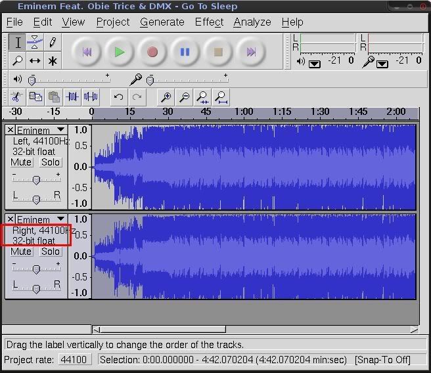Open the File menu
The image size is (431, 373).
click(x=14, y=22)
